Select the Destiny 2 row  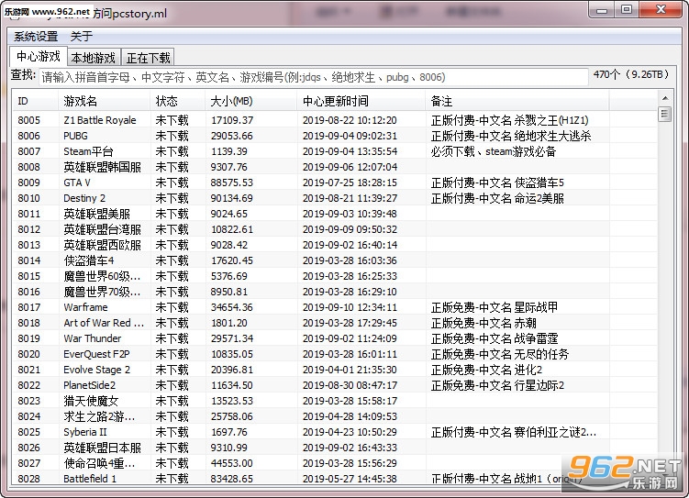(335, 198)
